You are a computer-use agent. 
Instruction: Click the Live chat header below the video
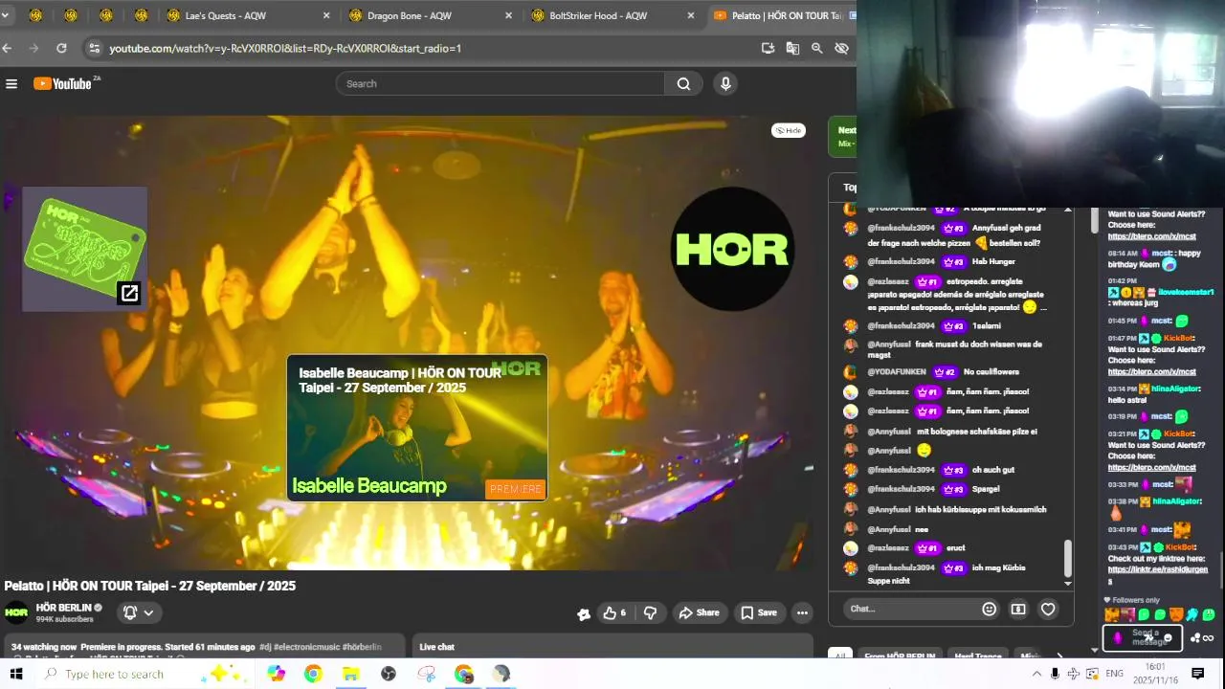click(437, 647)
